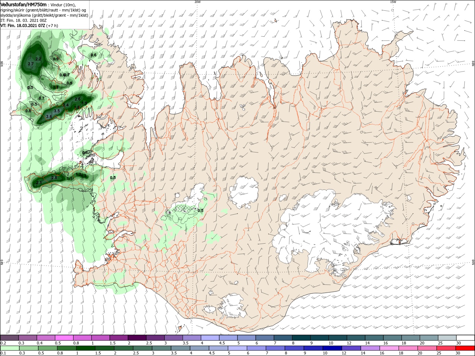Screen dimensions: 475x356
Task: Click the 1.3 precipitation value on the map
Action: (84, 176)
